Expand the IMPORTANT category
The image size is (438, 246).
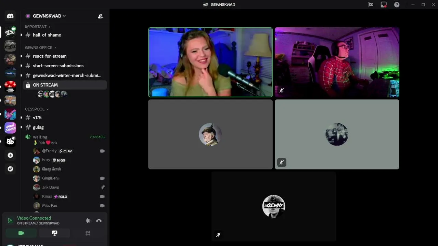pos(38,27)
